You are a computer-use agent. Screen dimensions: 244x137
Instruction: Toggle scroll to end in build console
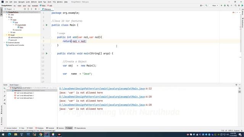[x=239, y=92]
